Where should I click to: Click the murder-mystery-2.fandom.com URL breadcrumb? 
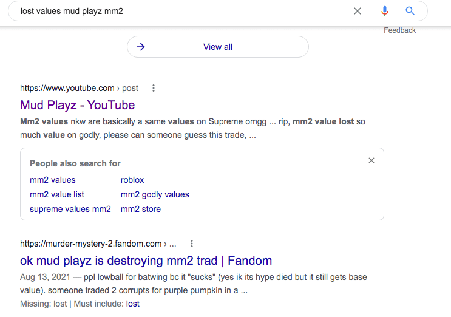tap(98, 244)
